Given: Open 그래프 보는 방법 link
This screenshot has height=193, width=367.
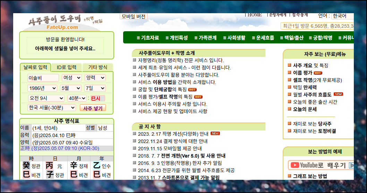Looking at the screenshot, I should pyautogui.click(x=310, y=176).
